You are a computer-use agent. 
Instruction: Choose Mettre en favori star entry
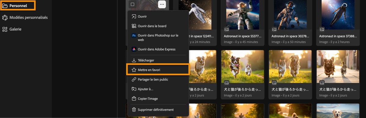click(158, 70)
